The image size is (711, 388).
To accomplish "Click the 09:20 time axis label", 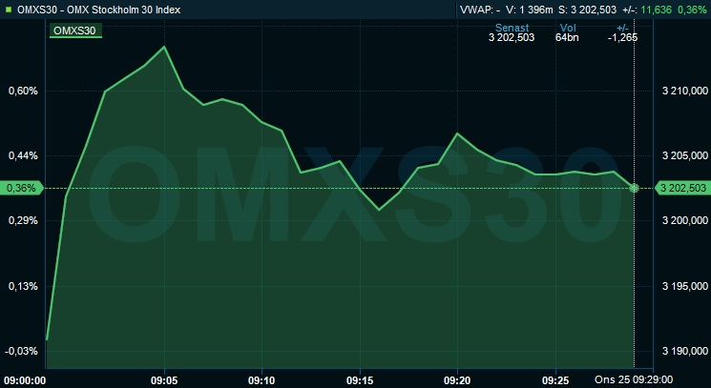I will 458,378.
